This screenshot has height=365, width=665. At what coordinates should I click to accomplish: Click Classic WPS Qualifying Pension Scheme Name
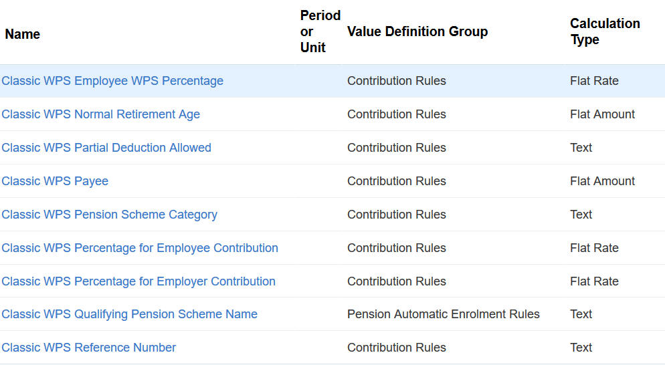(x=129, y=314)
